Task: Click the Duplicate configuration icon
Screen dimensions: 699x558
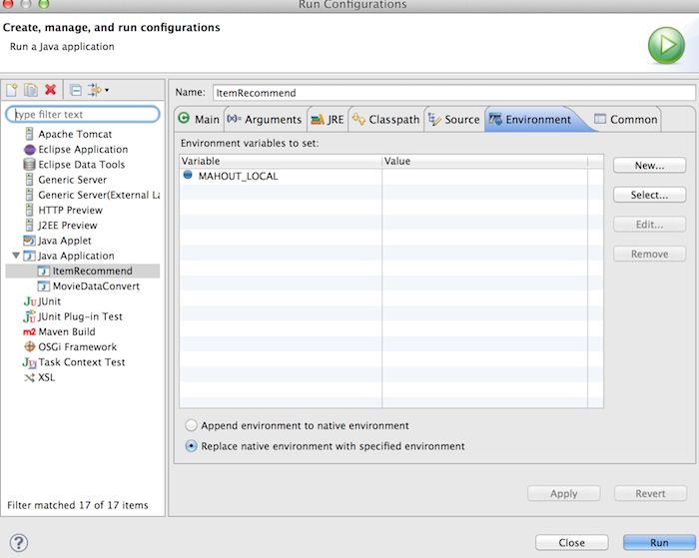Action: (31, 90)
